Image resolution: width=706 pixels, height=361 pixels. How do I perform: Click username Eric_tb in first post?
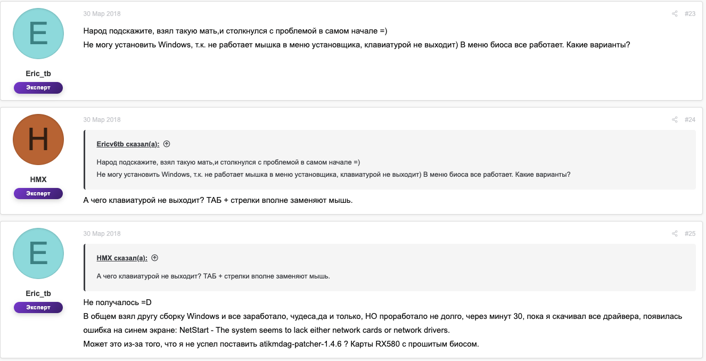[x=38, y=73]
